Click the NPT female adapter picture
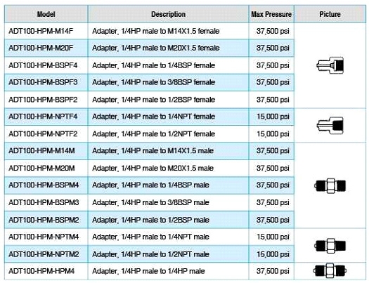Screen dimensions: 369x283 330,125
